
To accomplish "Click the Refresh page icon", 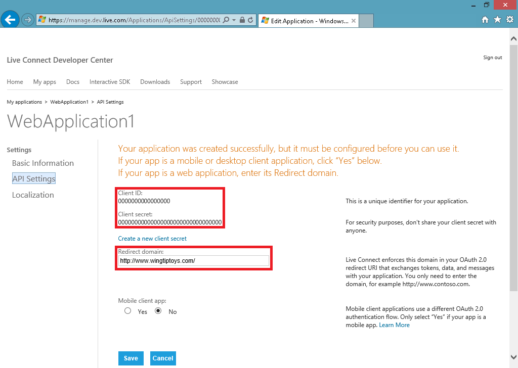I will point(250,20).
